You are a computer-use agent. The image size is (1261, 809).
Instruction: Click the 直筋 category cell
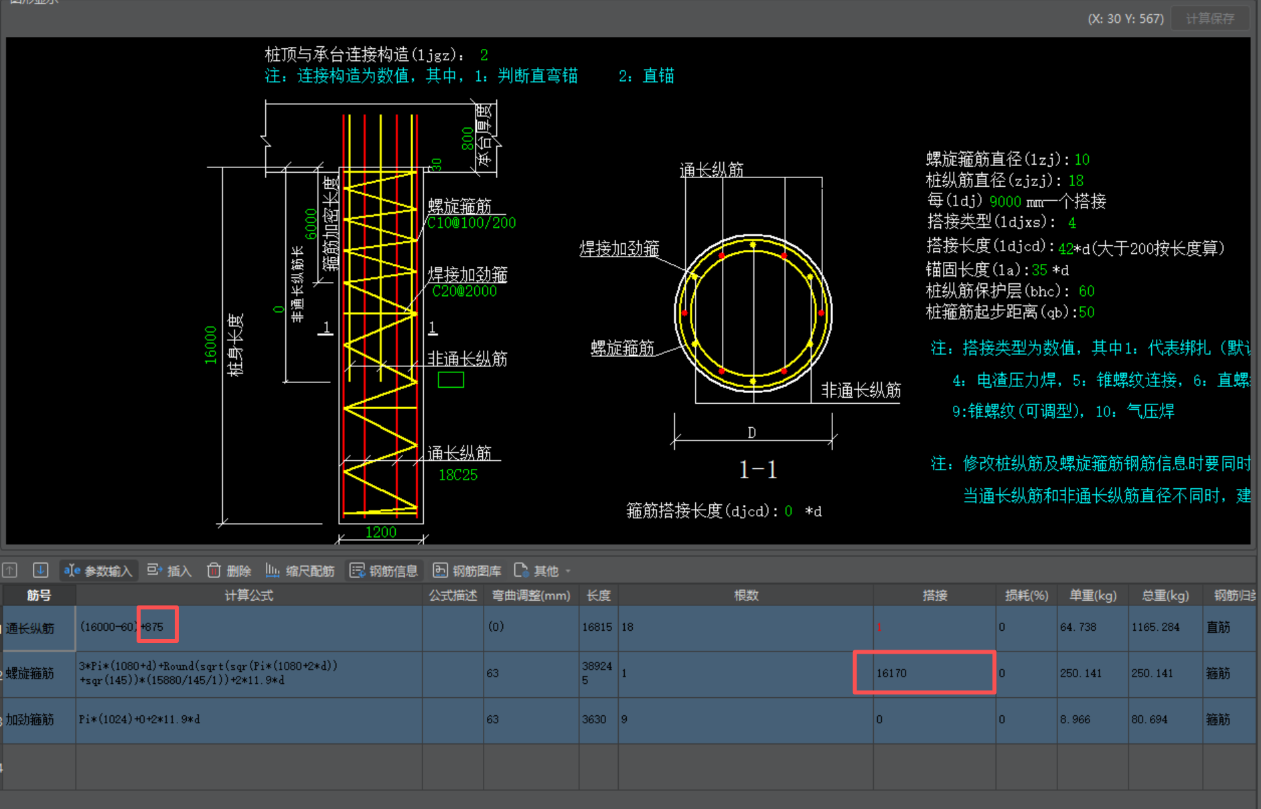(x=1229, y=628)
